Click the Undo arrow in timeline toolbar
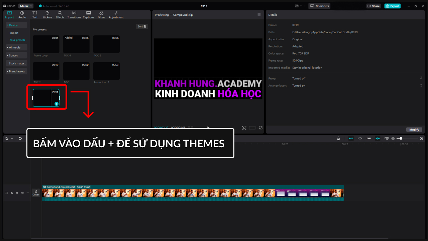 pos(20,139)
